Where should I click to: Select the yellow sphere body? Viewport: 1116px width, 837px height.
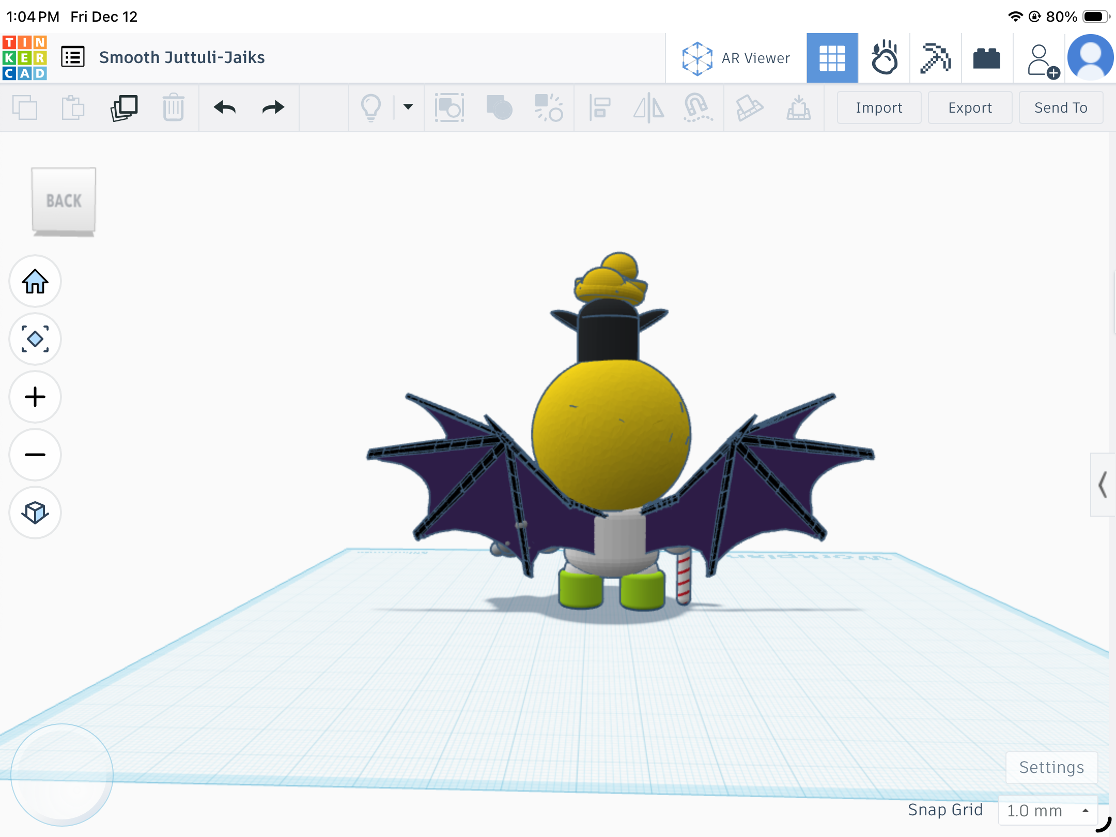(612, 435)
